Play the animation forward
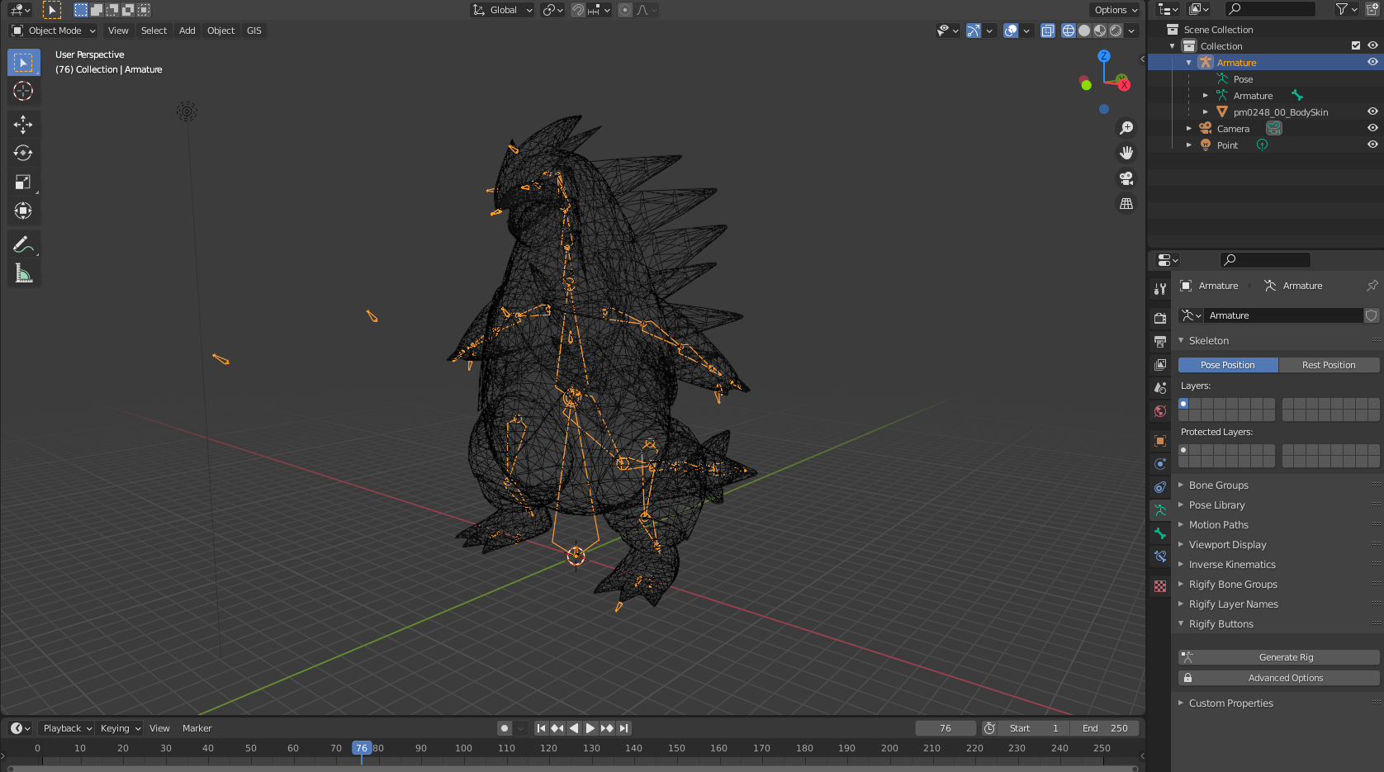The height and width of the screenshot is (772, 1384). coord(590,728)
